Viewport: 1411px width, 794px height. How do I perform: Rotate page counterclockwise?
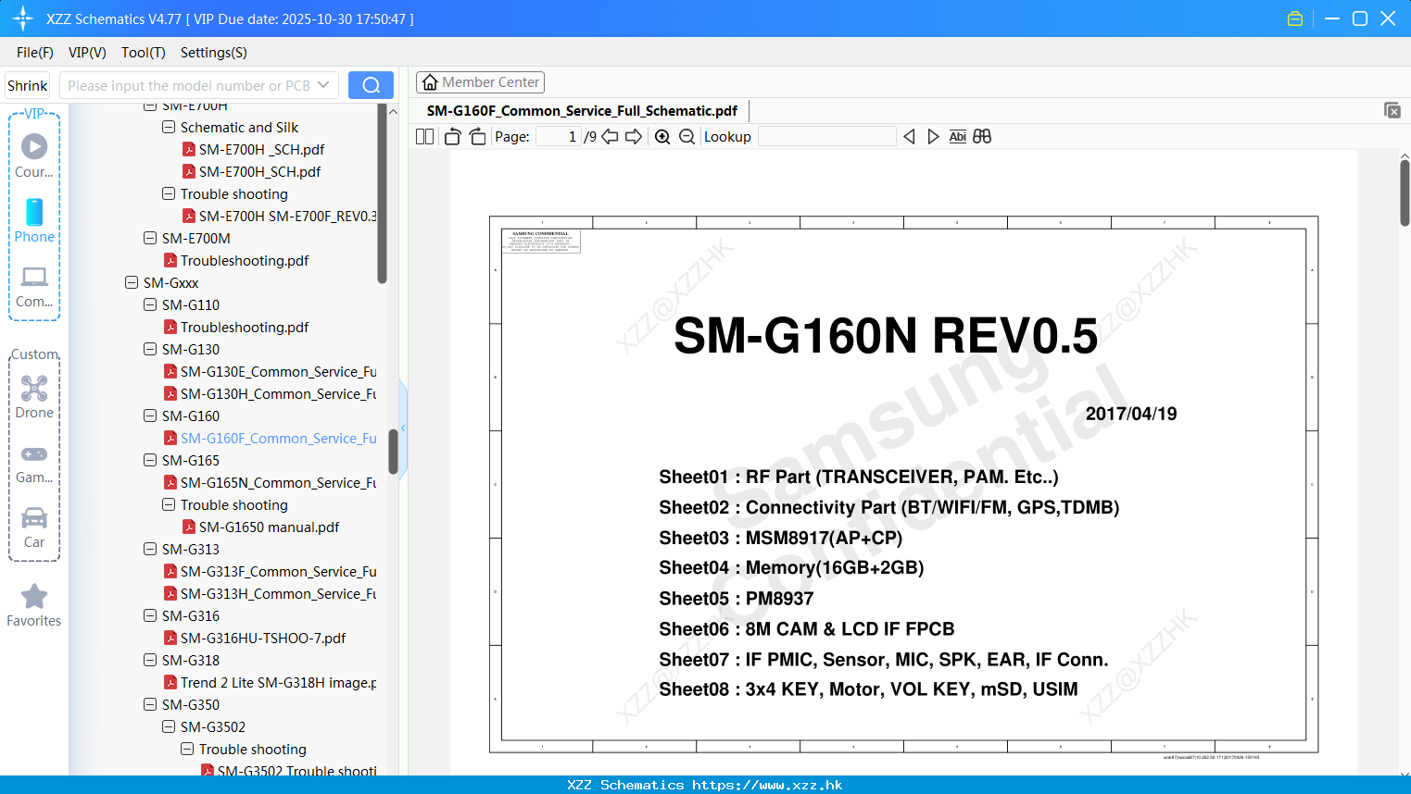pyautogui.click(x=452, y=137)
